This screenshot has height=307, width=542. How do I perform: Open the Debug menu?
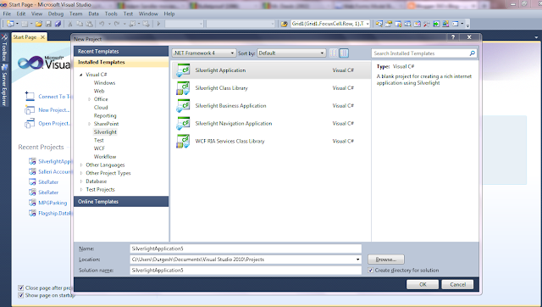pyautogui.click(x=56, y=14)
